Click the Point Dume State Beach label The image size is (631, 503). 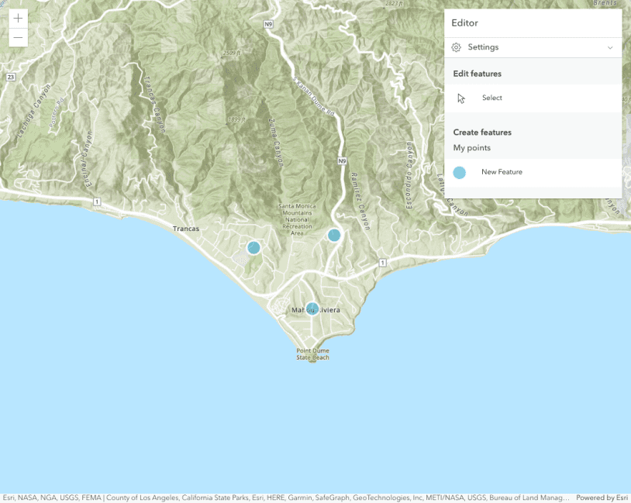pyautogui.click(x=312, y=353)
